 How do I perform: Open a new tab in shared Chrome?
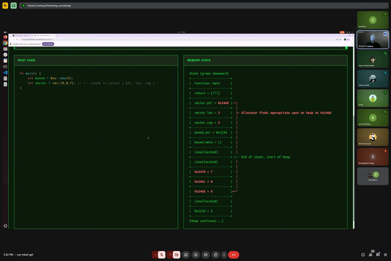pyautogui.click(x=57, y=35)
